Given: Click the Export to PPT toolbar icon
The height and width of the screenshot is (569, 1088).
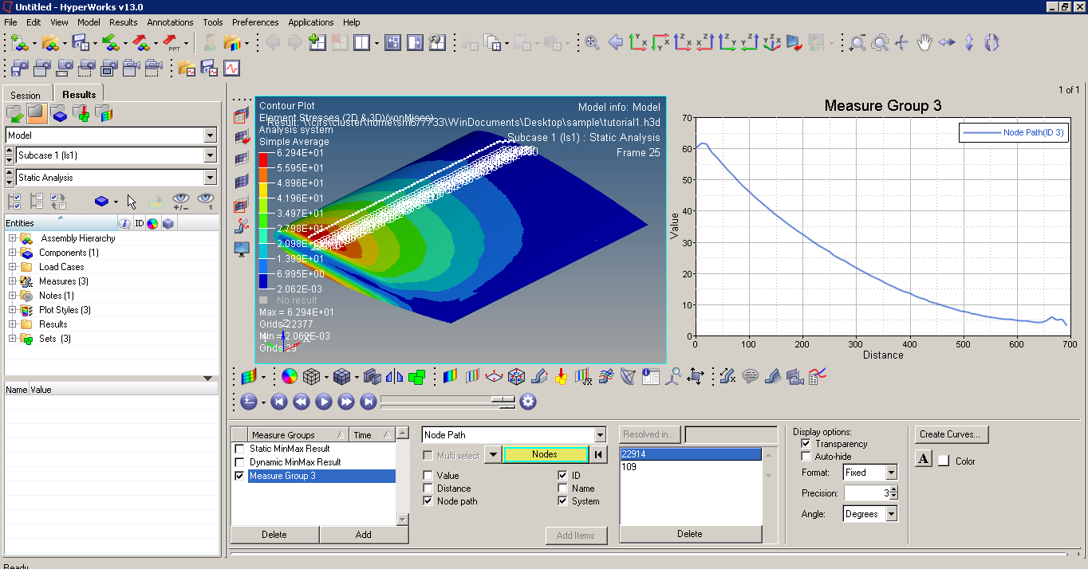Looking at the screenshot, I should 171,42.
